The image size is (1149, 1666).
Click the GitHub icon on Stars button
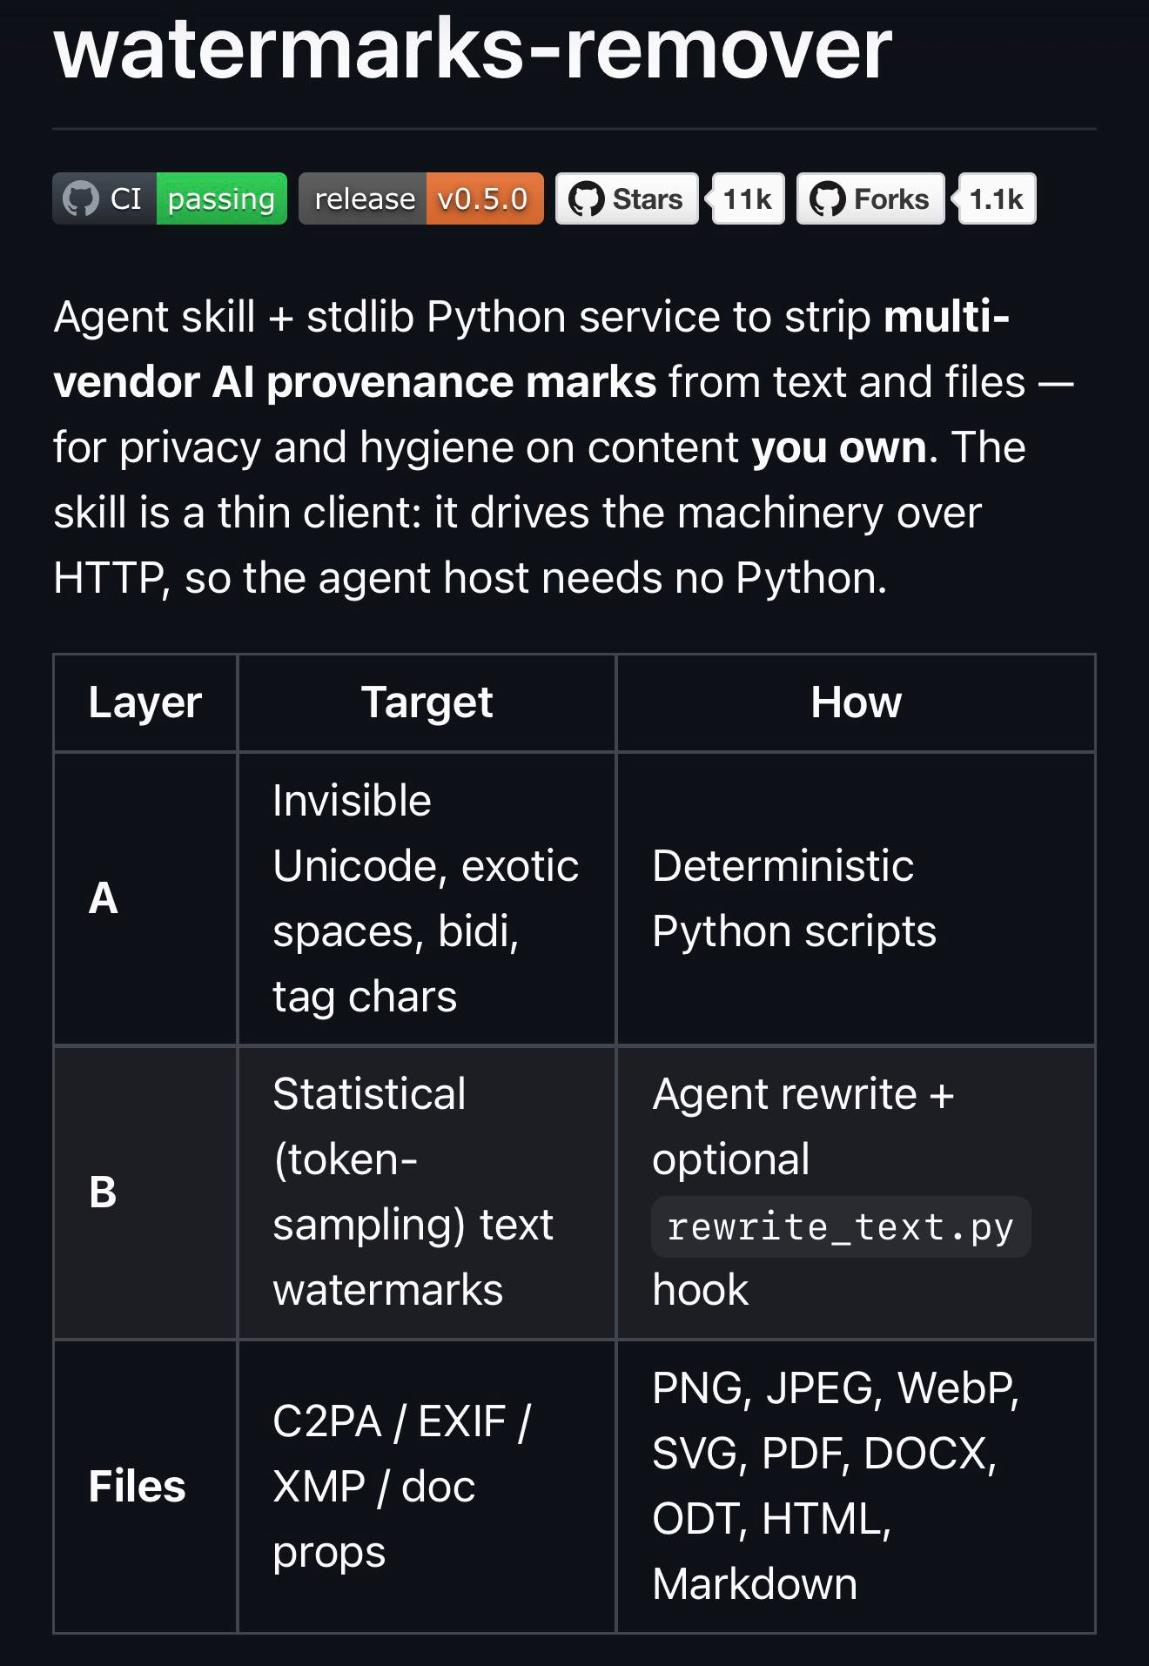pyautogui.click(x=586, y=199)
